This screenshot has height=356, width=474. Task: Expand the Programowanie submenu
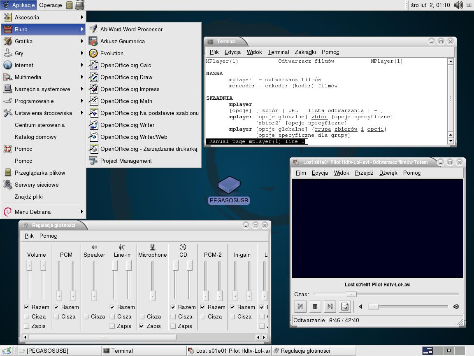43,101
